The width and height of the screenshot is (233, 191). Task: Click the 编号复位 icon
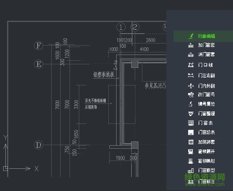(x=191, y=104)
